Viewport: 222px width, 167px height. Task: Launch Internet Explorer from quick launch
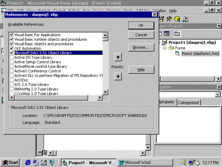point(28,162)
